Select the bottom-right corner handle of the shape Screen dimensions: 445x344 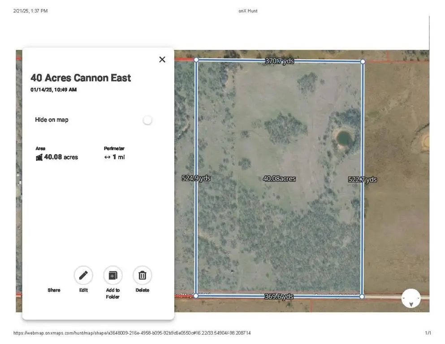(x=362, y=297)
